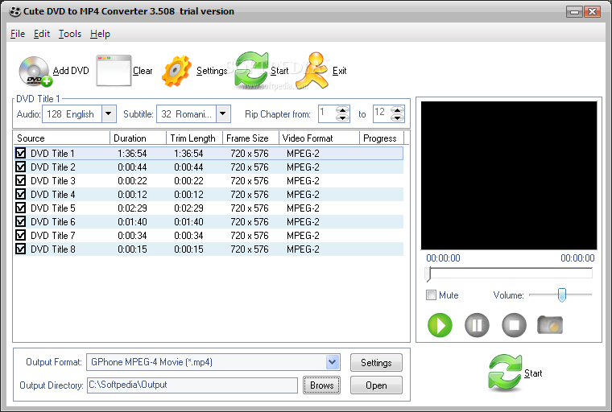The image size is (612, 412).
Task: Click the Exit running figure icon
Action: [313, 70]
